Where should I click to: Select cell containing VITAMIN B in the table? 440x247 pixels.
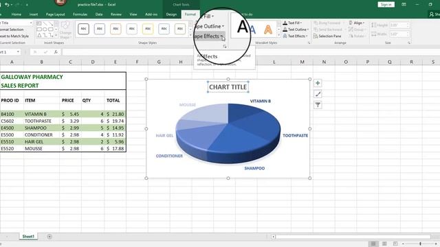click(41, 114)
